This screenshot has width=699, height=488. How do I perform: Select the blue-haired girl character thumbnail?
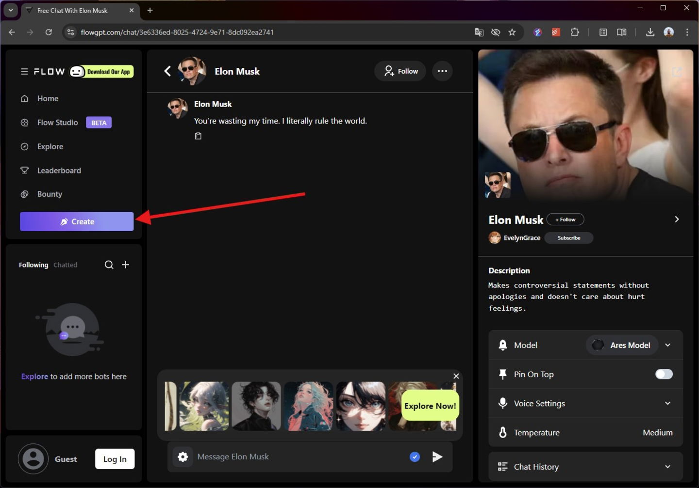[309, 406]
